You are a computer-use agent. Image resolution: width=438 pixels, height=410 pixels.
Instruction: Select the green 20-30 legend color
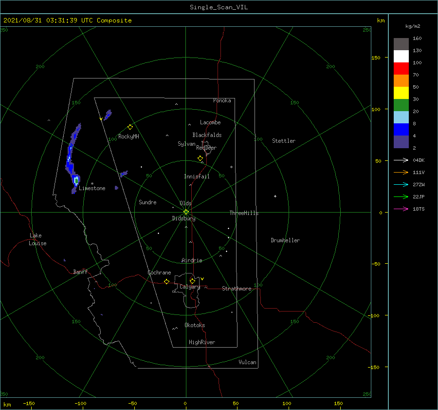click(x=401, y=105)
